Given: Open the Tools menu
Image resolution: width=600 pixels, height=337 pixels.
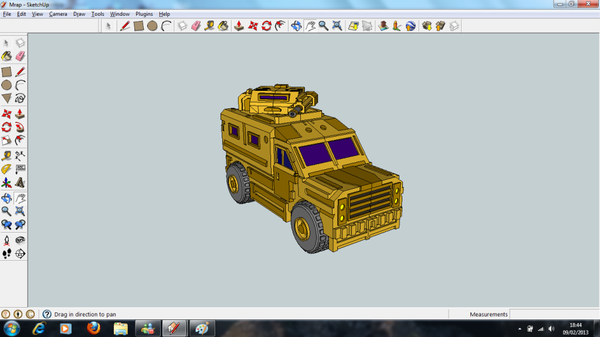Looking at the screenshot, I should [x=97, y=14].
